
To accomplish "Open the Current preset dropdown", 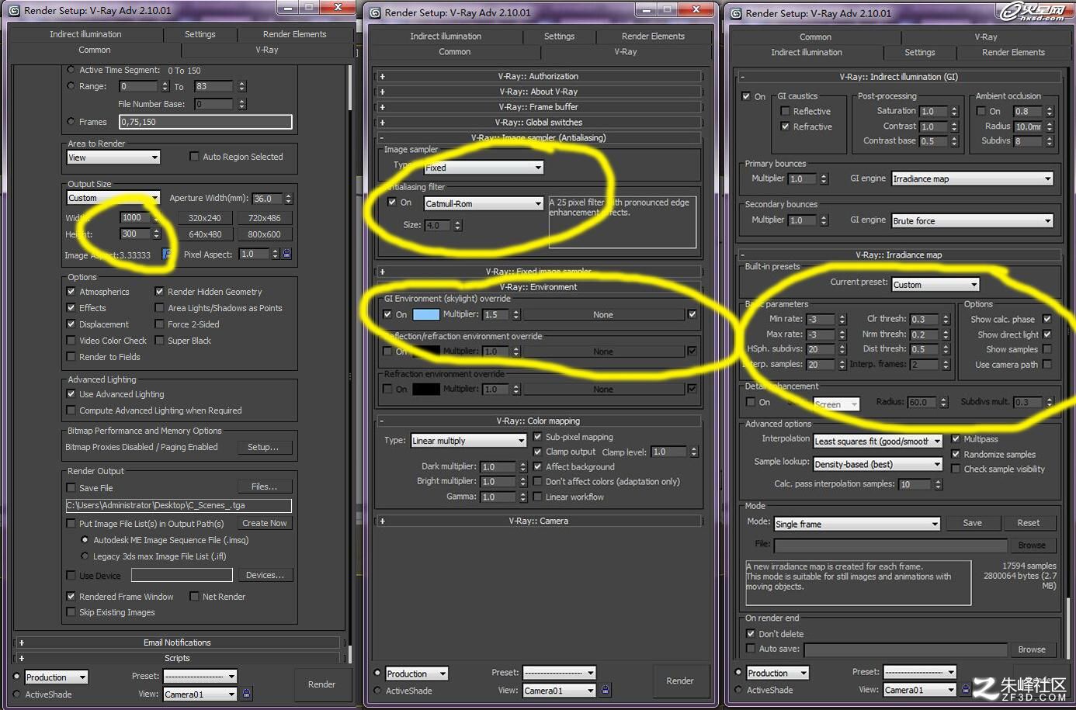I will [935, 285].
